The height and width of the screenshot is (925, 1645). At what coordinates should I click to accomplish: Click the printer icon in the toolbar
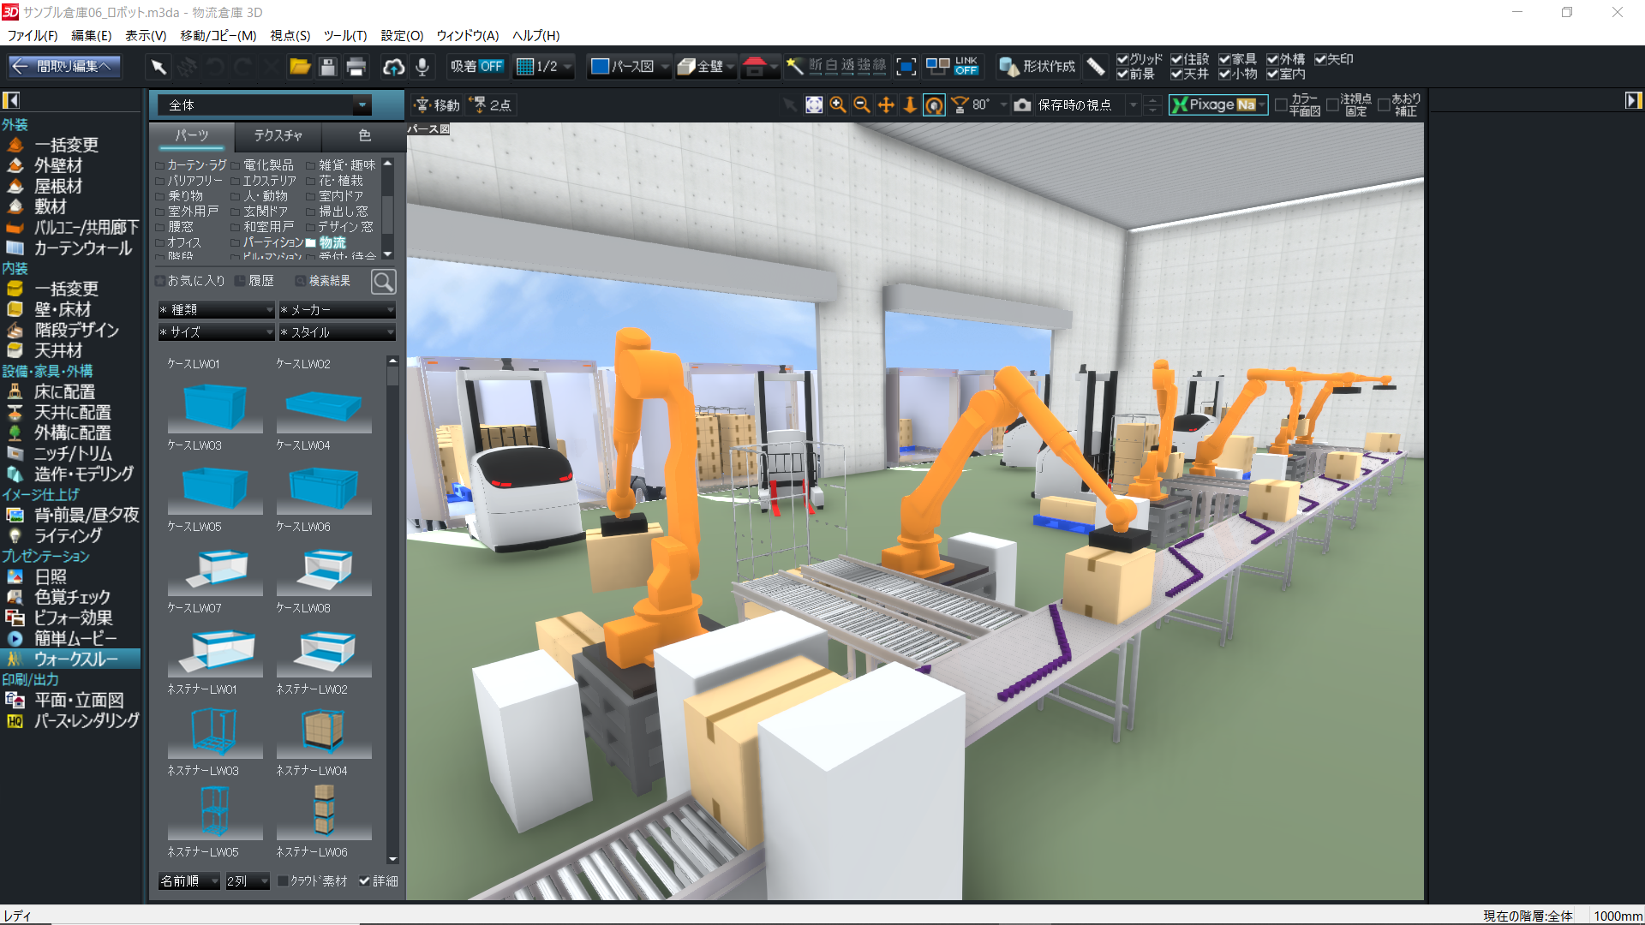click(356, 67)
